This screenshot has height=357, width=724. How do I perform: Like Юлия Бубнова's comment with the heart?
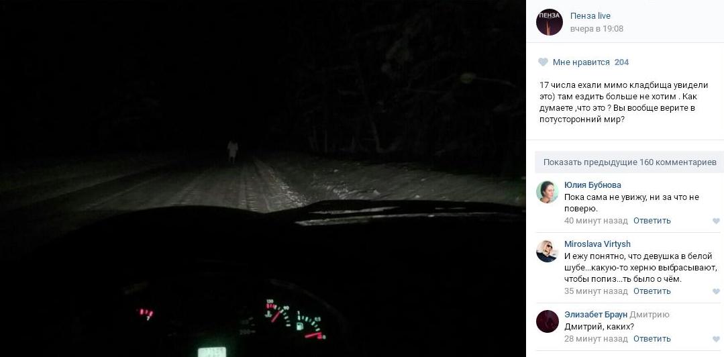click(716, 221)
